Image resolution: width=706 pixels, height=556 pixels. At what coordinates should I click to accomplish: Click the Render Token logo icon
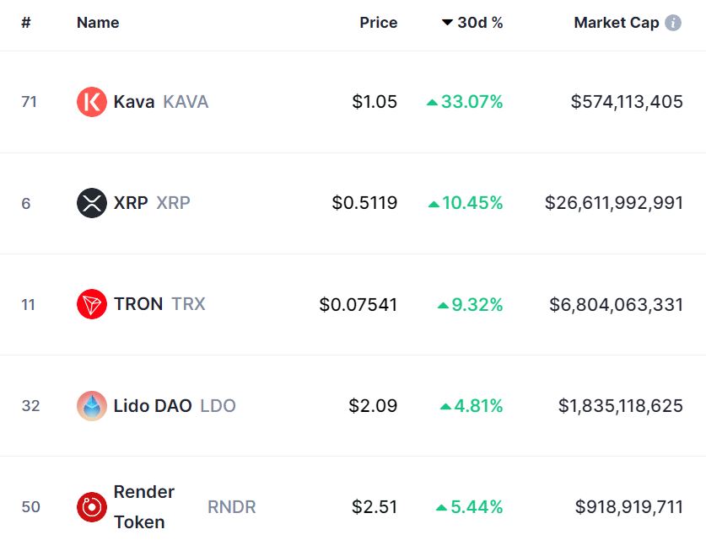click(x=92, y=506)
